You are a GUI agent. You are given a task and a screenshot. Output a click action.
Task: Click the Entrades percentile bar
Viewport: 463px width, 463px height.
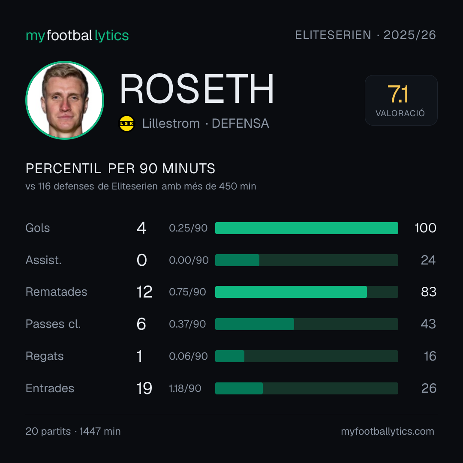point(307,388)
